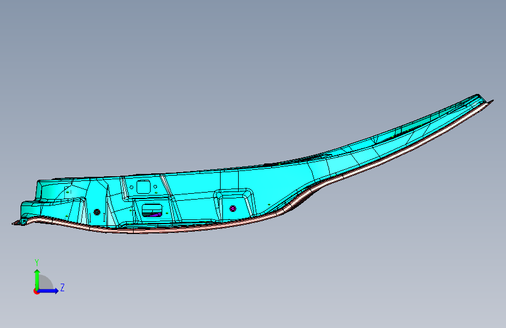Select the square embossed pad between two small holes

[144, 187]
